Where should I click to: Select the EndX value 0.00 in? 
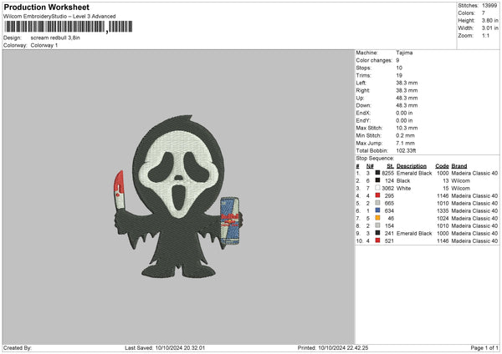tap(404, 113)
